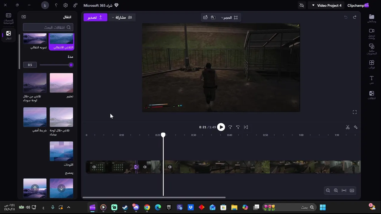Screen dimensions: 381x214
Task: Click the تصدير export button
Action: (95, 17)
